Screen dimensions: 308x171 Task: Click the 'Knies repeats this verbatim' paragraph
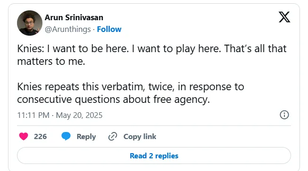[131, 93]
